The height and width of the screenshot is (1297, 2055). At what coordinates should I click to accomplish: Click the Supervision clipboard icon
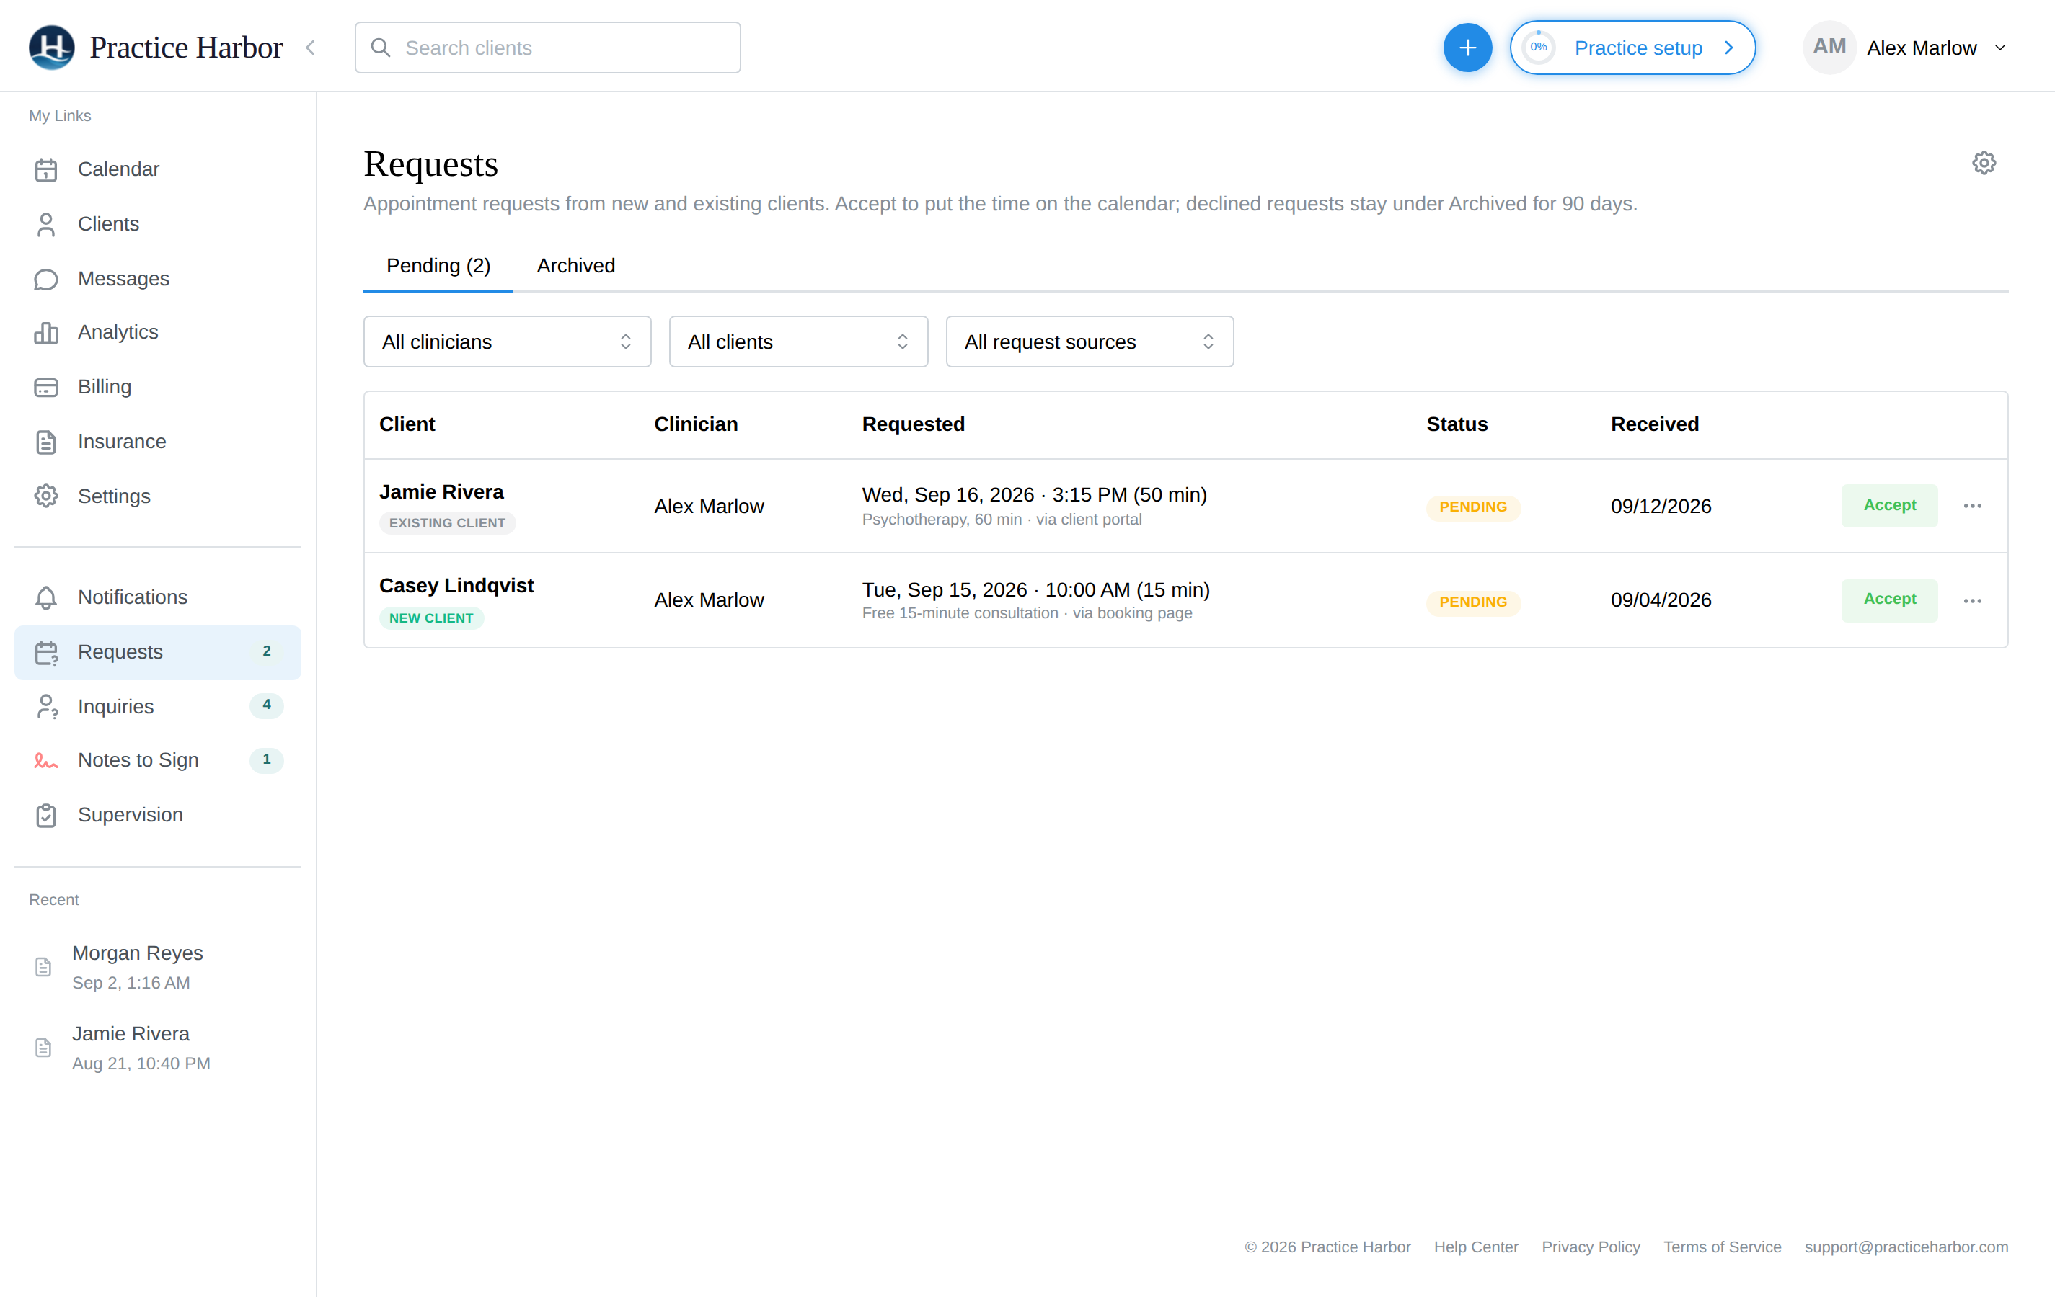click(x=46, y=815)
